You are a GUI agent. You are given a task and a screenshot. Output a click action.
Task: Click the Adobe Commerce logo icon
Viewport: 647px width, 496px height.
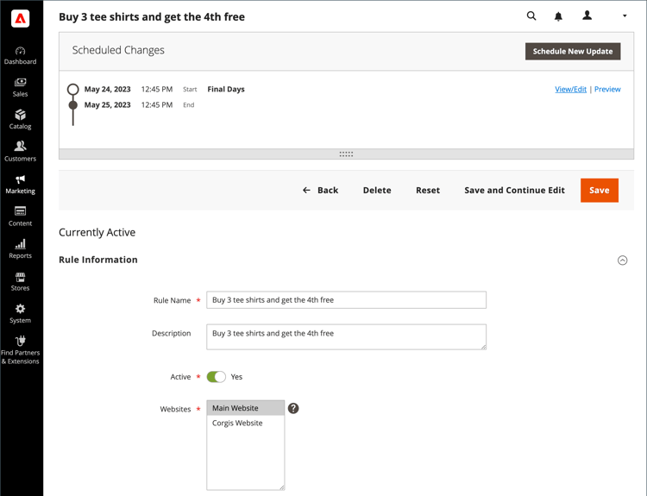pyautogui.click(x=21, y=18)
